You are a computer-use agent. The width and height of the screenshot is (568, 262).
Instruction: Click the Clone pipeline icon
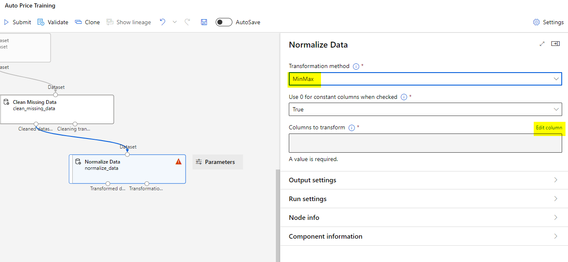[x=78, y=22]
